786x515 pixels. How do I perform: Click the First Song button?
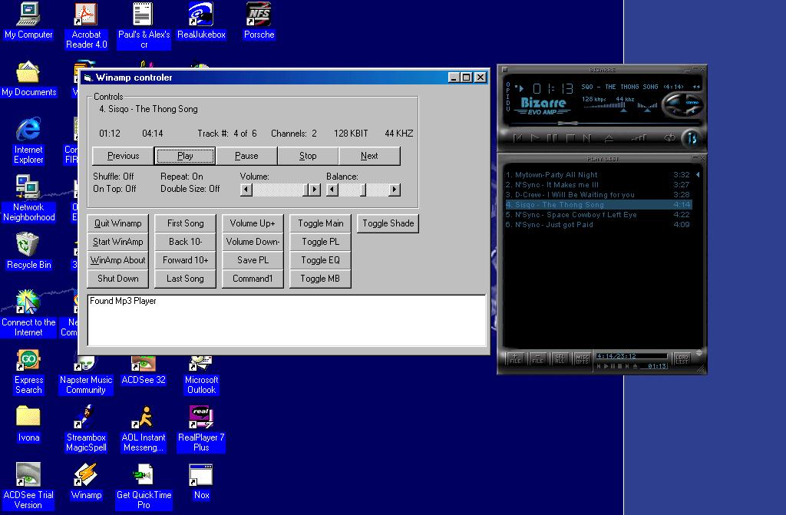(186, 223)
